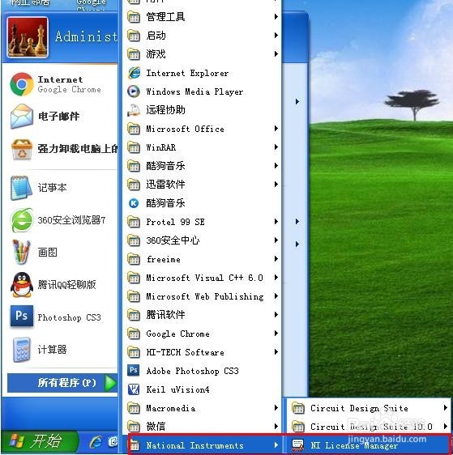Click the 微信 folder label
Screen dimensions: 453x455
pyautogui.click(x=156, y=427)
